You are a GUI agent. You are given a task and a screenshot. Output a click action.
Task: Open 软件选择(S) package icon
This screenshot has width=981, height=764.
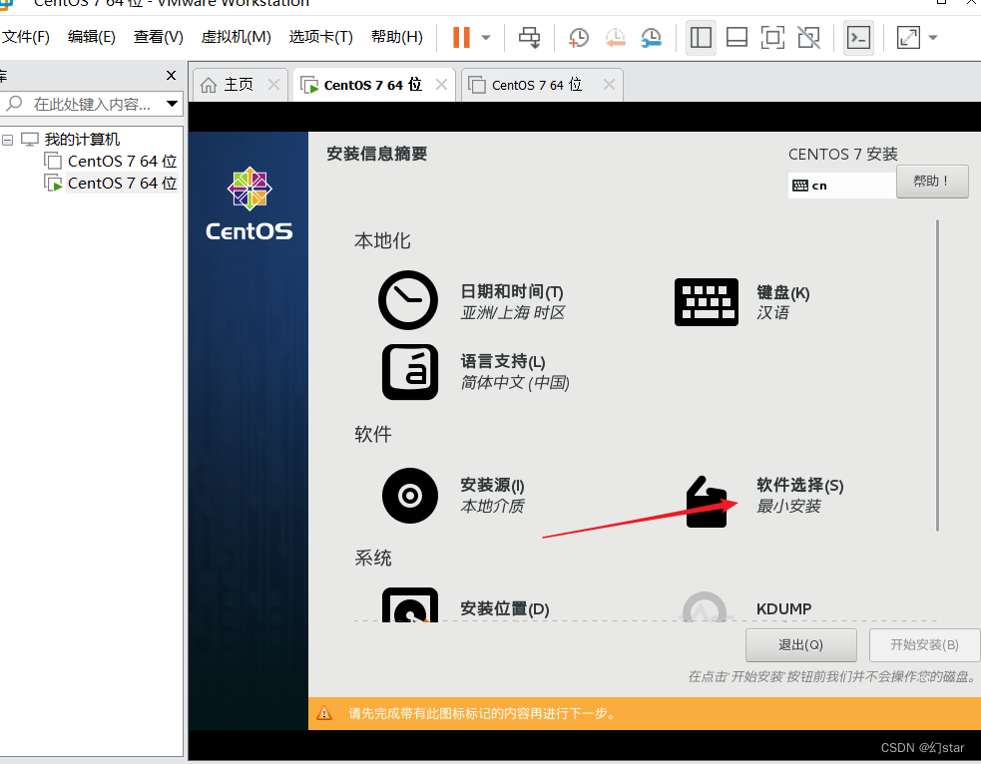pyautogui.click(x=707, y=502)
